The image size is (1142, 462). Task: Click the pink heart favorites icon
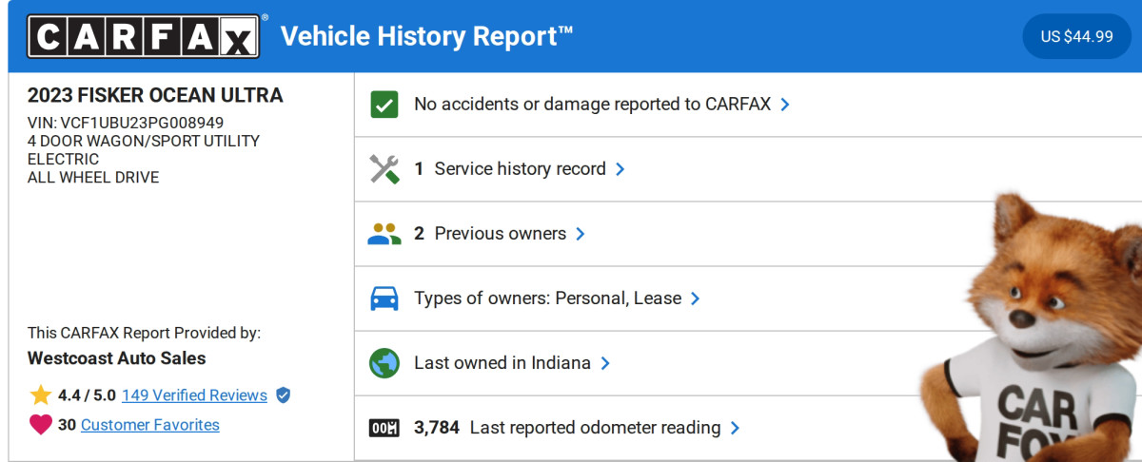coord(40,425)
